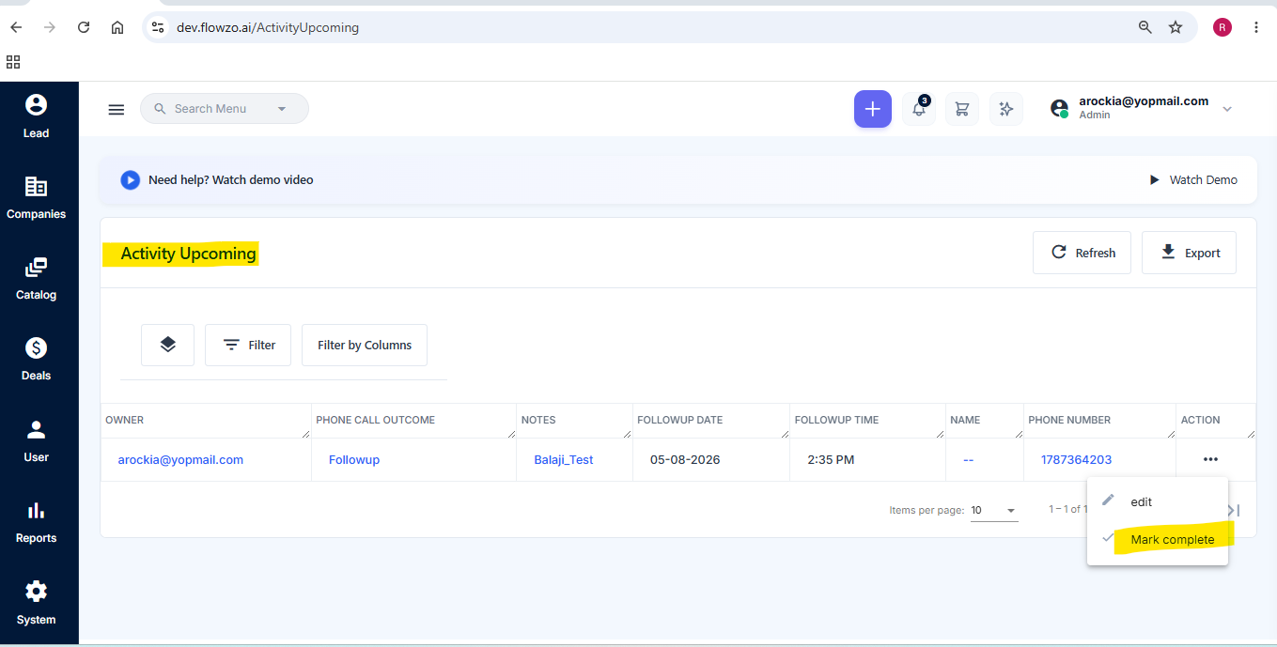Image resolution: width=1277 pixels, height=647 pixels.
Task: Click phone number 1787364203
Action: (x=1076, y=459)
